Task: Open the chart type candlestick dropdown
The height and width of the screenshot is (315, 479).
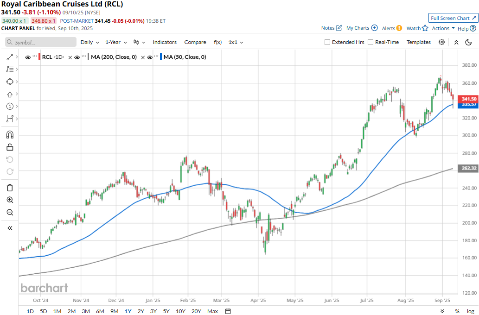Action: click(139, 42)
